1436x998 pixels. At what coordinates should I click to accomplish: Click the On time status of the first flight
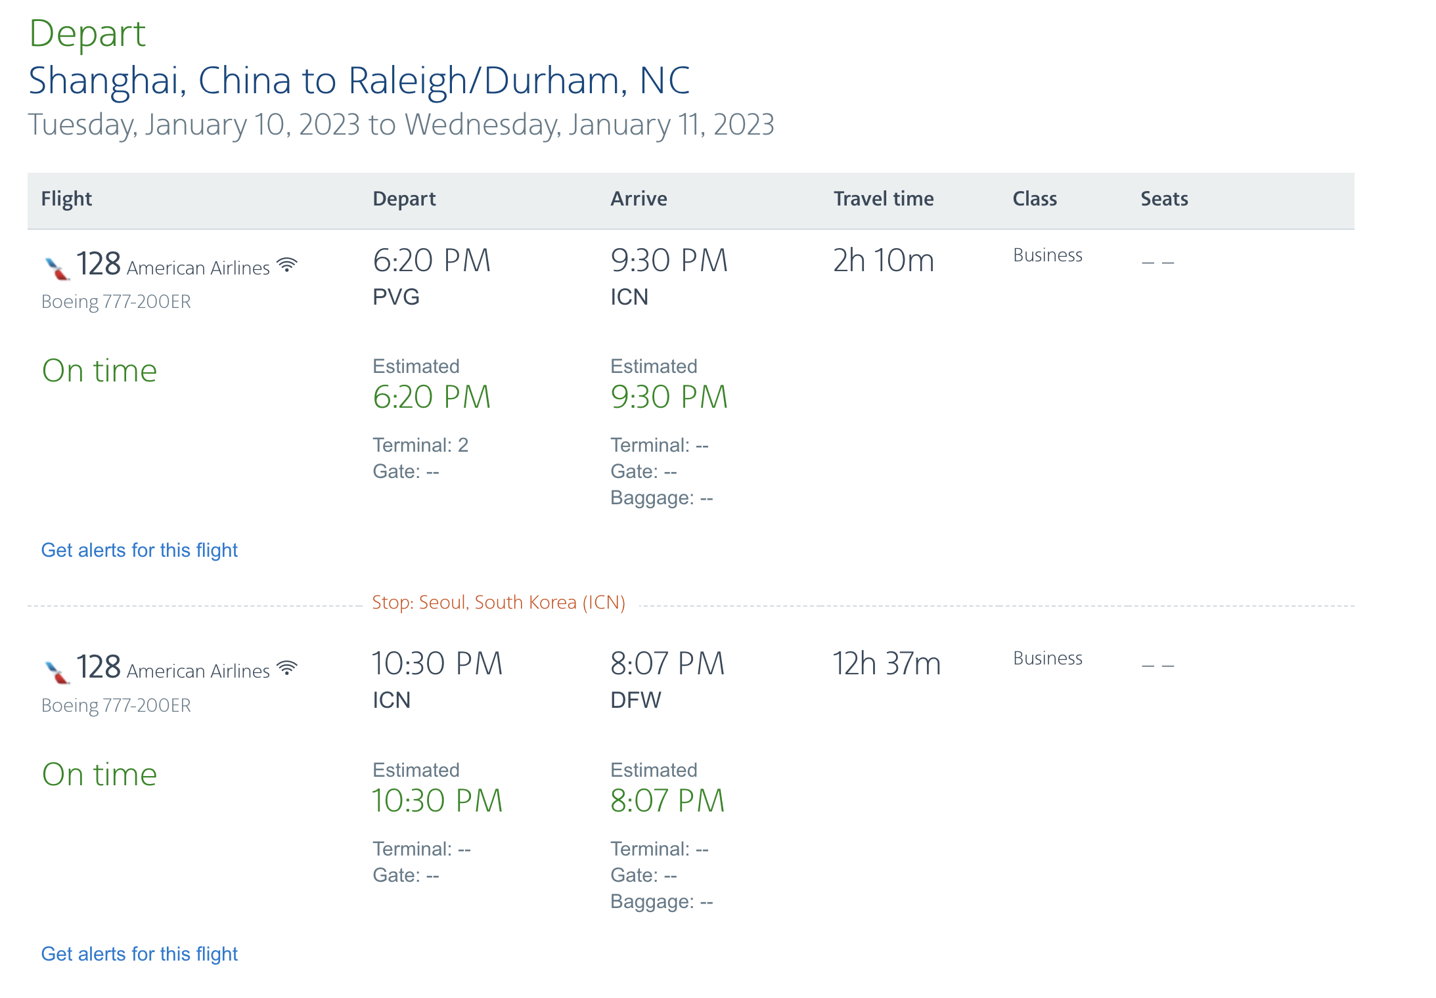click(99, 371)
